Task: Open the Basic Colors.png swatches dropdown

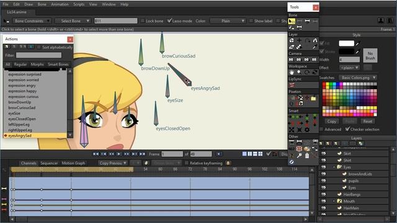Action: pyautogui.click(x=357, y=77)
